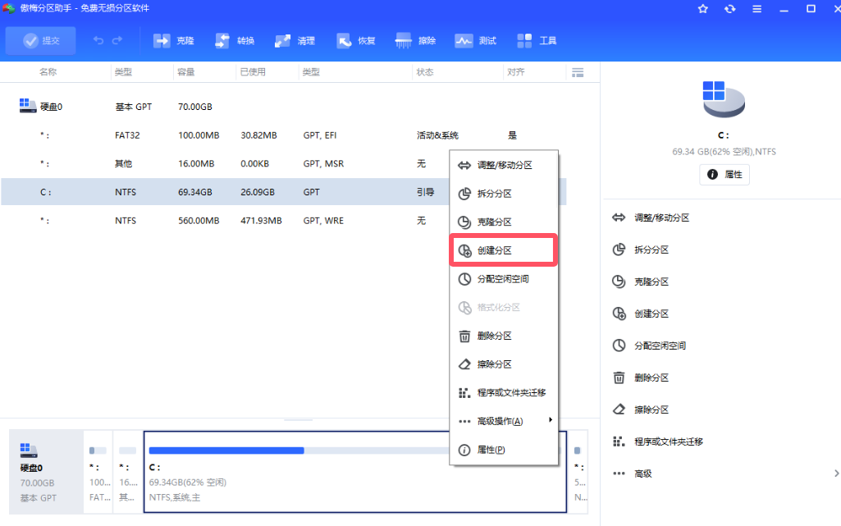Viewport: 841px width, 526px height.
Task: Click the undo arrow icon
Action: 98,39
